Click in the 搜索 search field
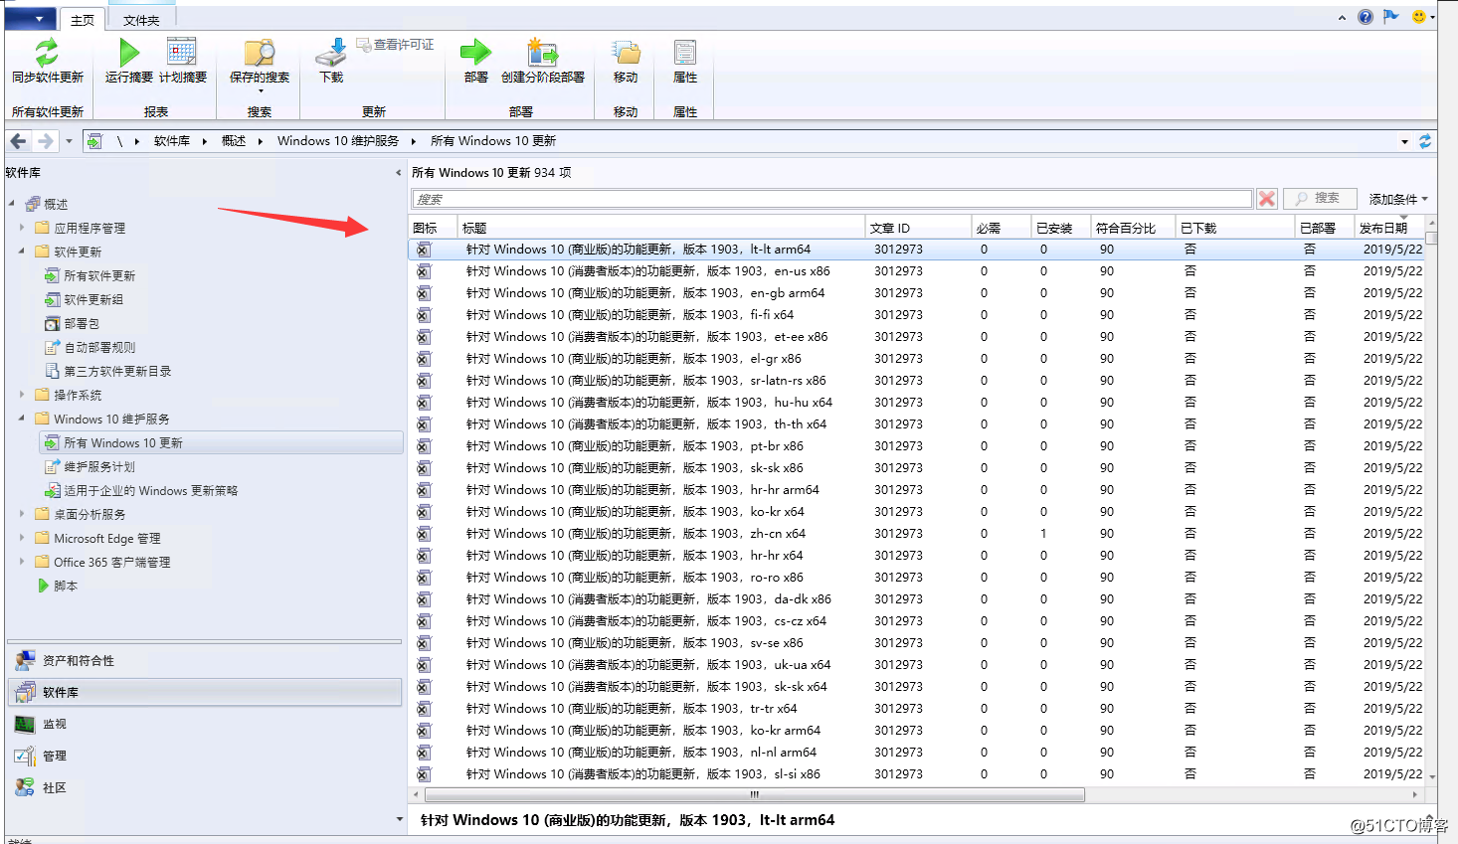Image resolution: width=1458 pixels, height=844 pixels. click(831, 199)
